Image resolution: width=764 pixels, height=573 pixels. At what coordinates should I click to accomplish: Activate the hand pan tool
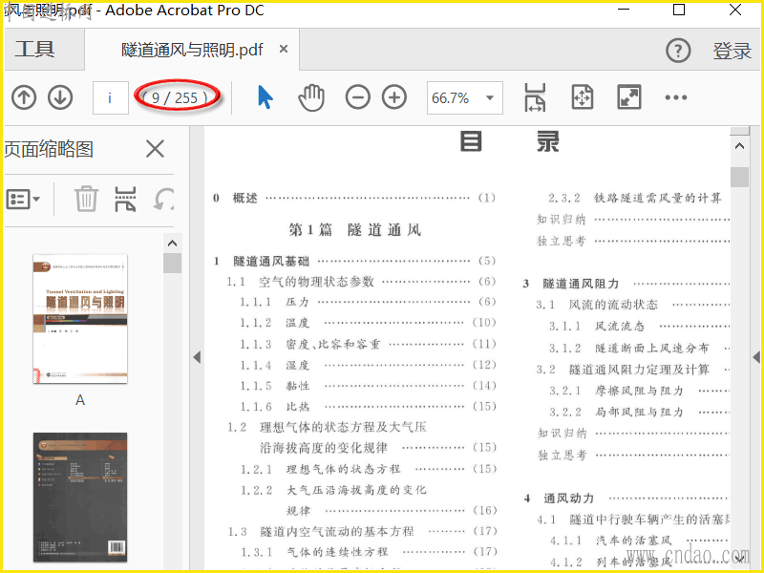(x=311, y=97)
